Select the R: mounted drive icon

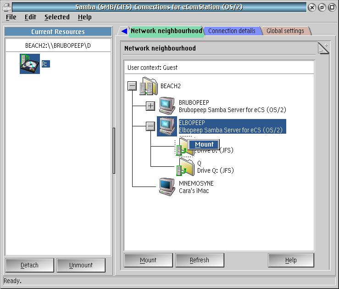(x=30, y=64)
